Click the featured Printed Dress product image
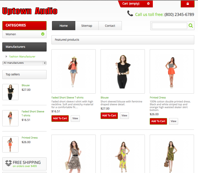Image resolution: width=198 pixels, height=173 pixels. click(x=172, y=71)
